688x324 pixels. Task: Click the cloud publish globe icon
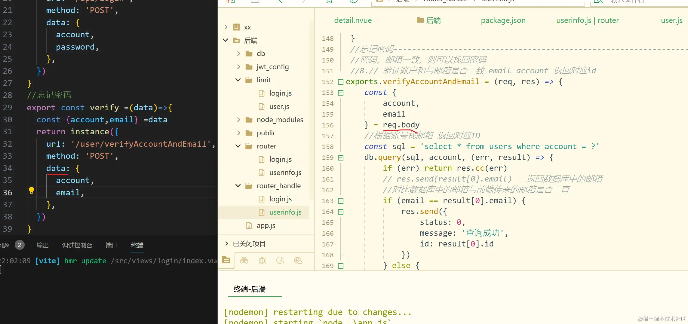click(x=298, y=261)
